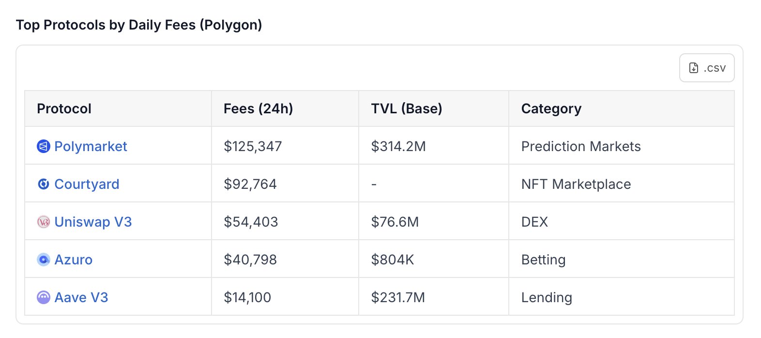The image size is (761, 338).
Task: Select the Prediction Markets category cell
Action: click(581, 146)
